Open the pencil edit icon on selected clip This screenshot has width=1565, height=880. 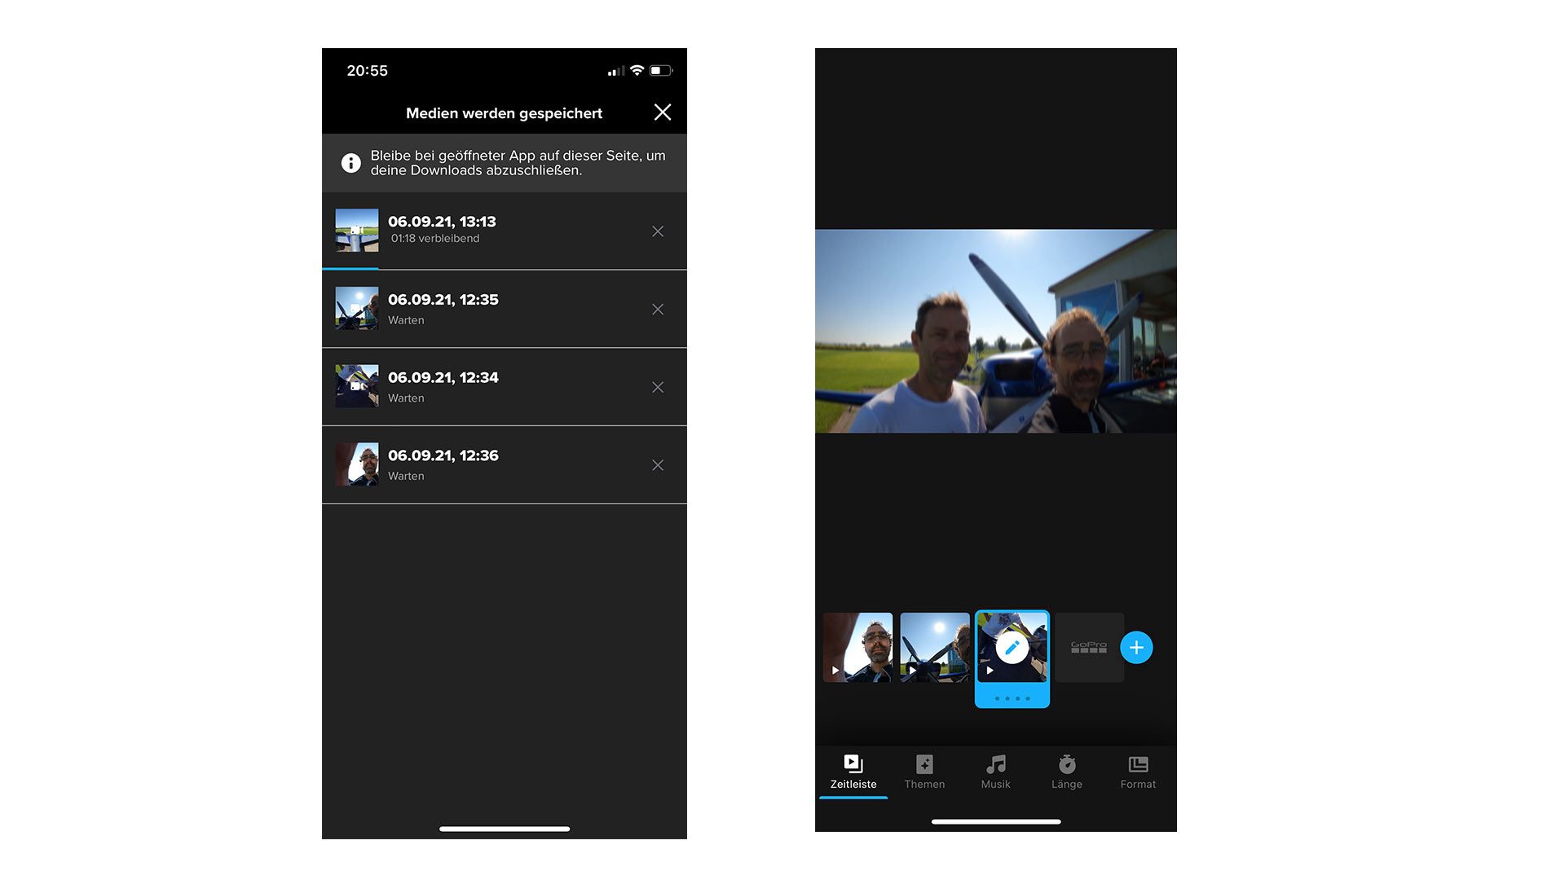[1012, 648]
